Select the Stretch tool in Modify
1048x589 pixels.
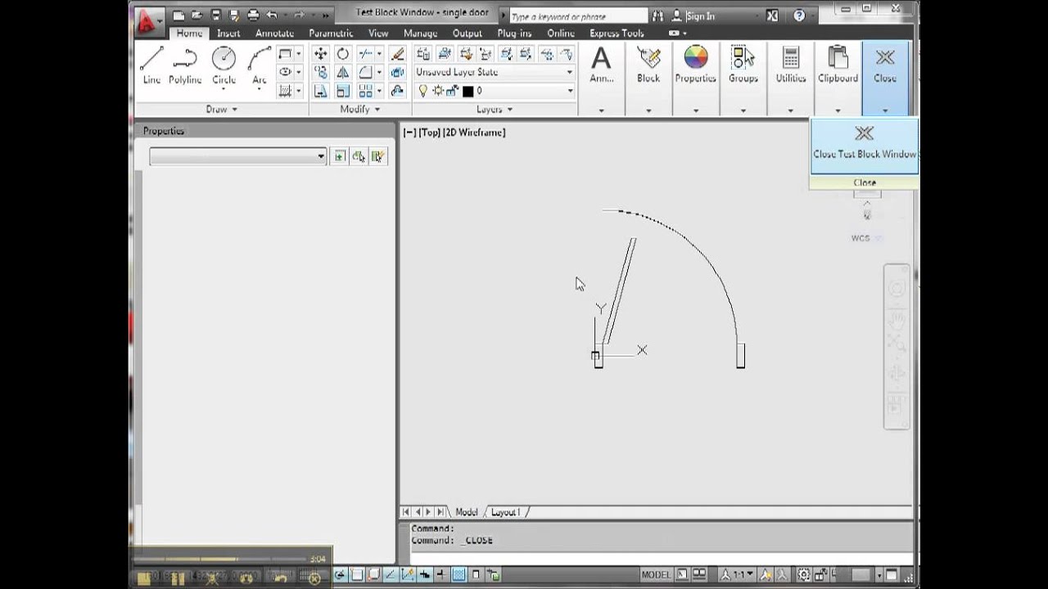click(x=320, y=91)
